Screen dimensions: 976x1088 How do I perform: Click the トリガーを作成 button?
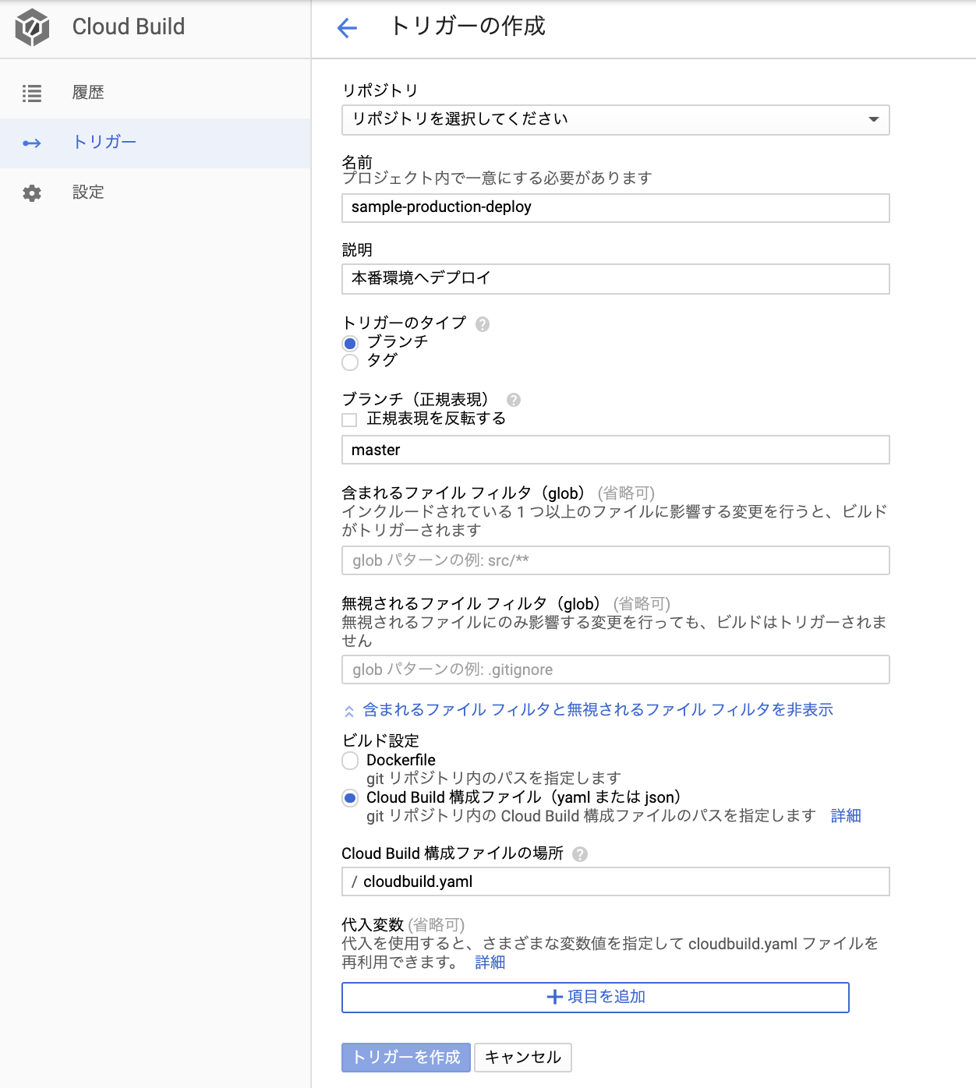[x=406, y=1058]
